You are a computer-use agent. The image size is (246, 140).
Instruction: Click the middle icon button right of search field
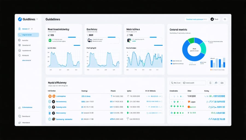pyautogui.click(x=216, y=83)
